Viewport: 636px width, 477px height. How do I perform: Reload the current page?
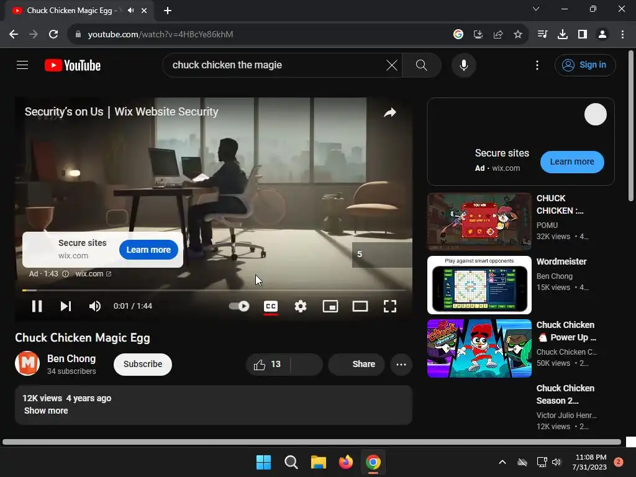click(53, 35)
